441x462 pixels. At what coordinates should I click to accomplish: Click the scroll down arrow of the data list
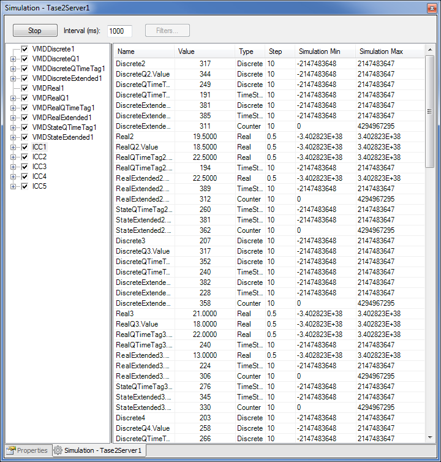click(x=430, y=437)
